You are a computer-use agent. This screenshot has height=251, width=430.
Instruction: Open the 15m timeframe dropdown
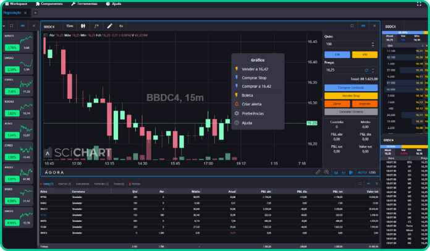(70, 27)
